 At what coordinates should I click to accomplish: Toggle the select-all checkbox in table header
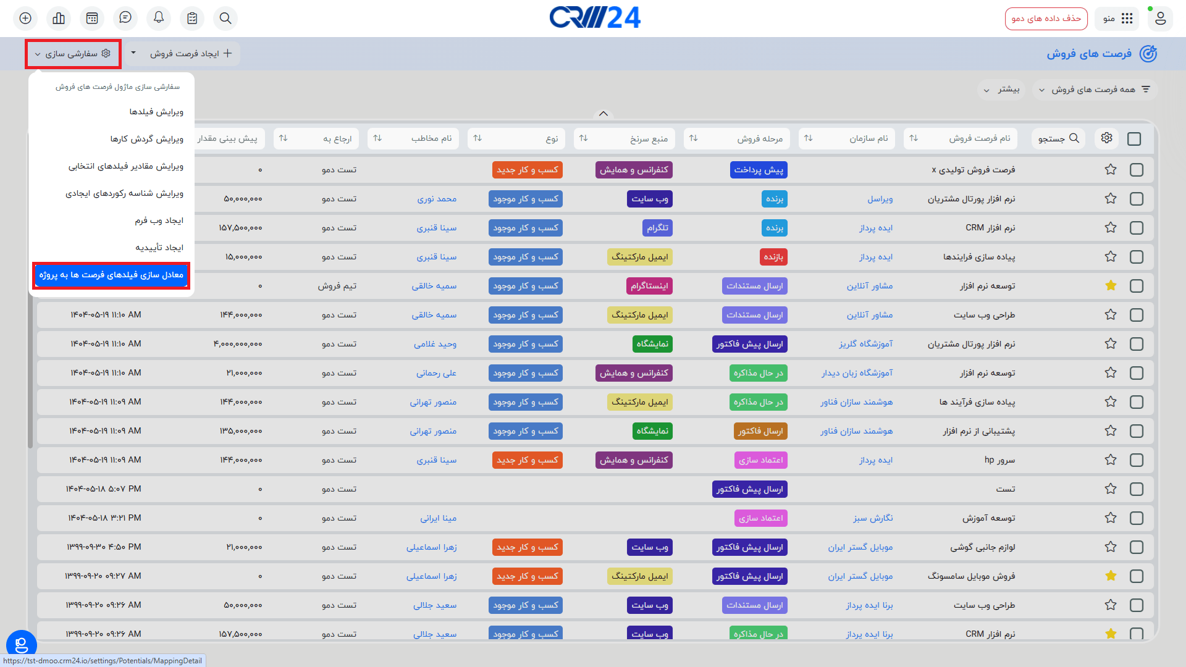coord(1134,139)
